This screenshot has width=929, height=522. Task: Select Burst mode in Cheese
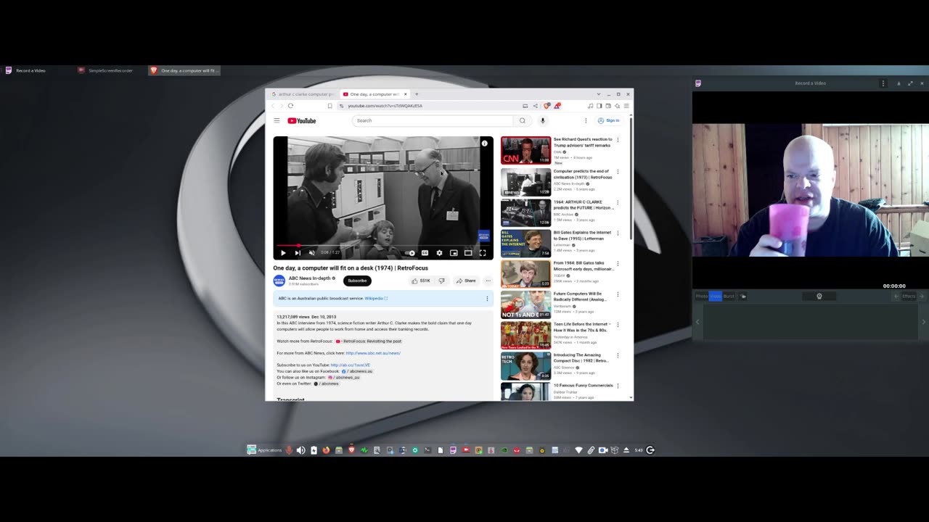(729, 296)
